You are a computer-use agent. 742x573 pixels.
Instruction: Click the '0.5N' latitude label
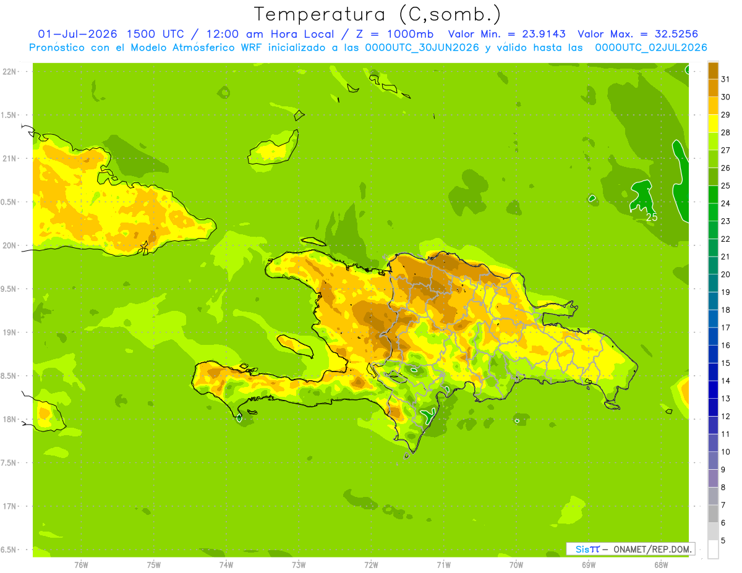click(9, 202)
